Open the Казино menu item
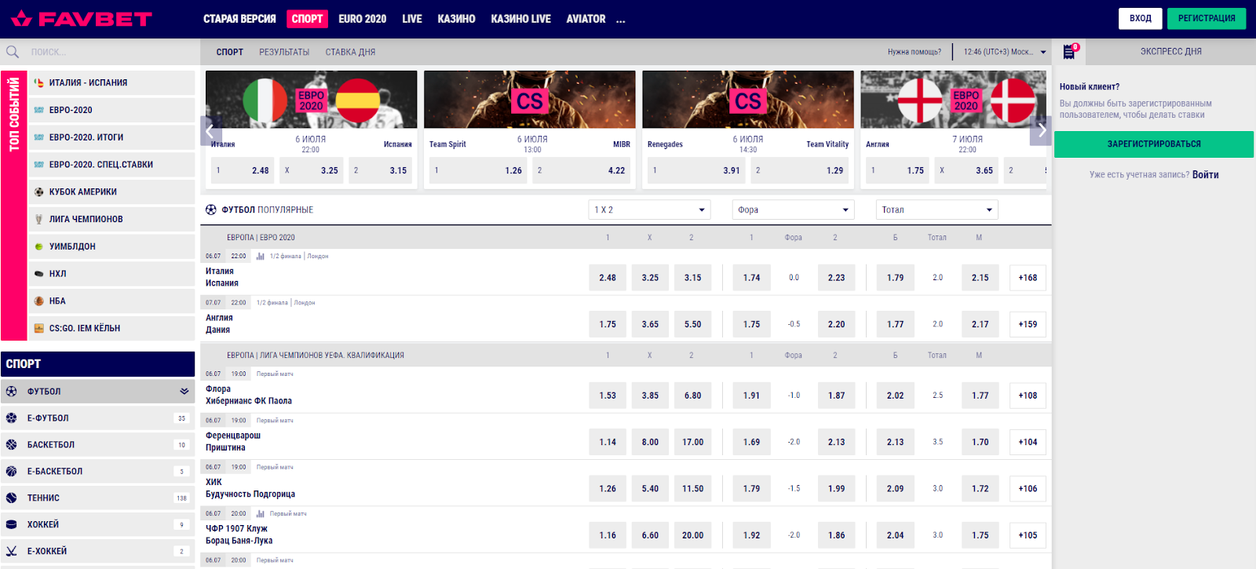This screenshot has width=1256, height=569. (x=456, y=19)
